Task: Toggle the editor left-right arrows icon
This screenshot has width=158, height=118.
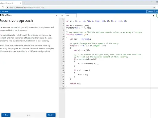Action: [x=62, y=16]
